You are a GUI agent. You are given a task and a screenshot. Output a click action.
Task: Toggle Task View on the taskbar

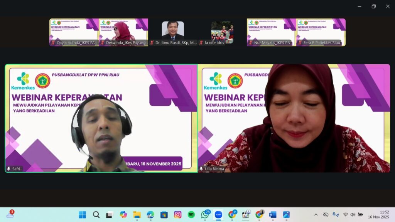[110, 215]
